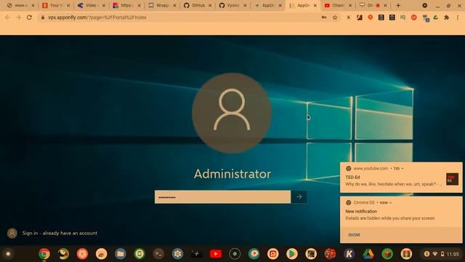Click the Administrator password input field
Image resolution: width=465 pixels, height=262 pixels.
click(x=222, y=197)
